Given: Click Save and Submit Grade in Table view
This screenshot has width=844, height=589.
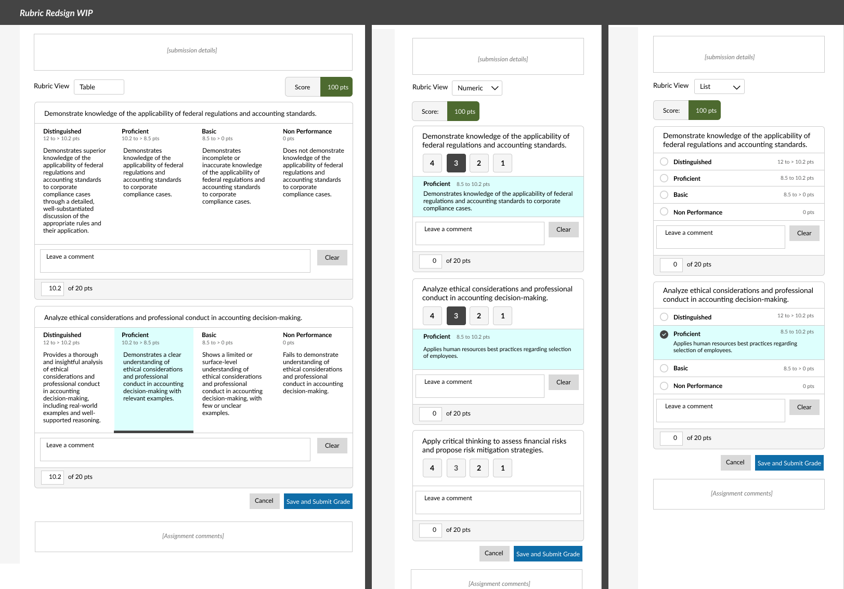Looking at the screenshot, I should coord(318,501).
